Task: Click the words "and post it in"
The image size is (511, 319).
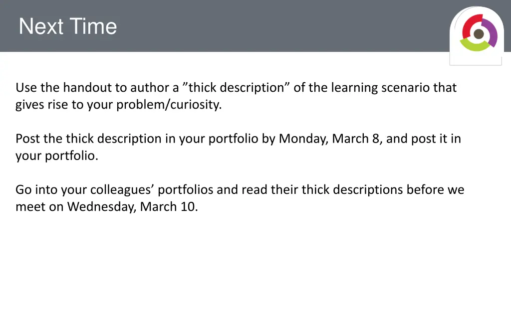Action: coord(424,139)
